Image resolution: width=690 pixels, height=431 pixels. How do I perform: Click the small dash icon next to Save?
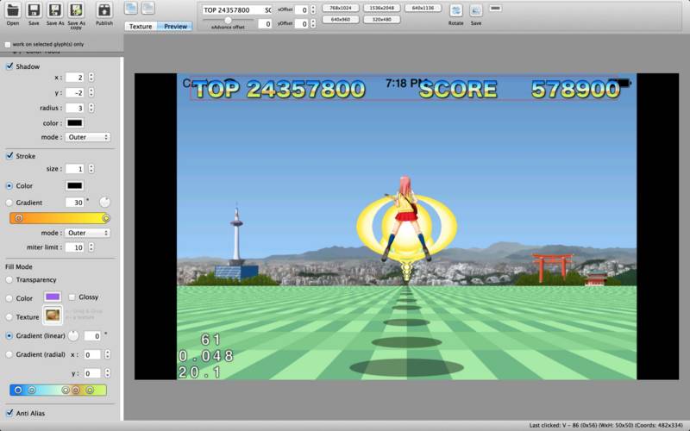[495, 9]
